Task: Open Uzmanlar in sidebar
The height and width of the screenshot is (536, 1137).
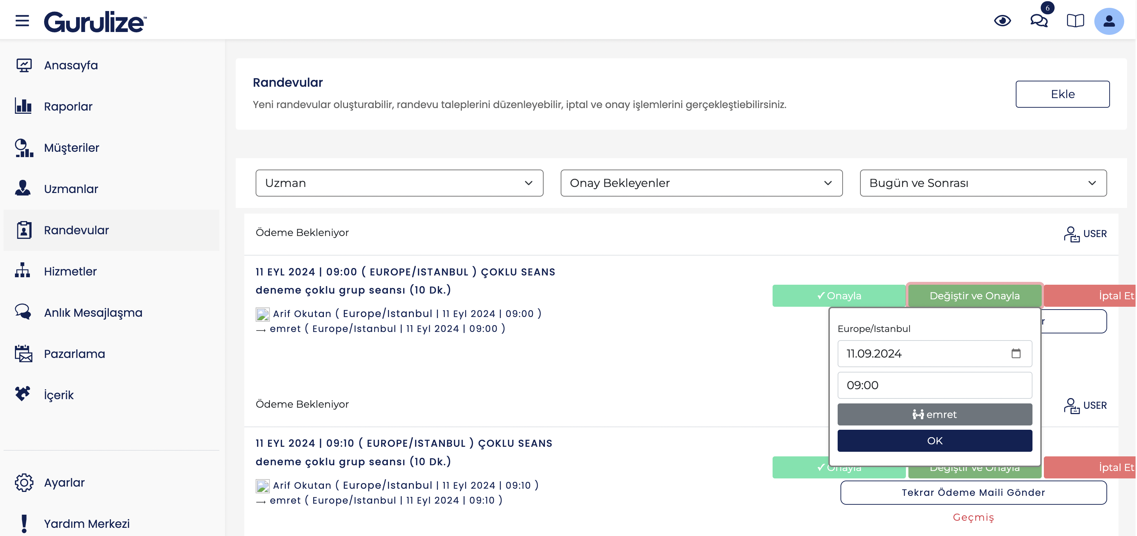Action: (111, 189)
